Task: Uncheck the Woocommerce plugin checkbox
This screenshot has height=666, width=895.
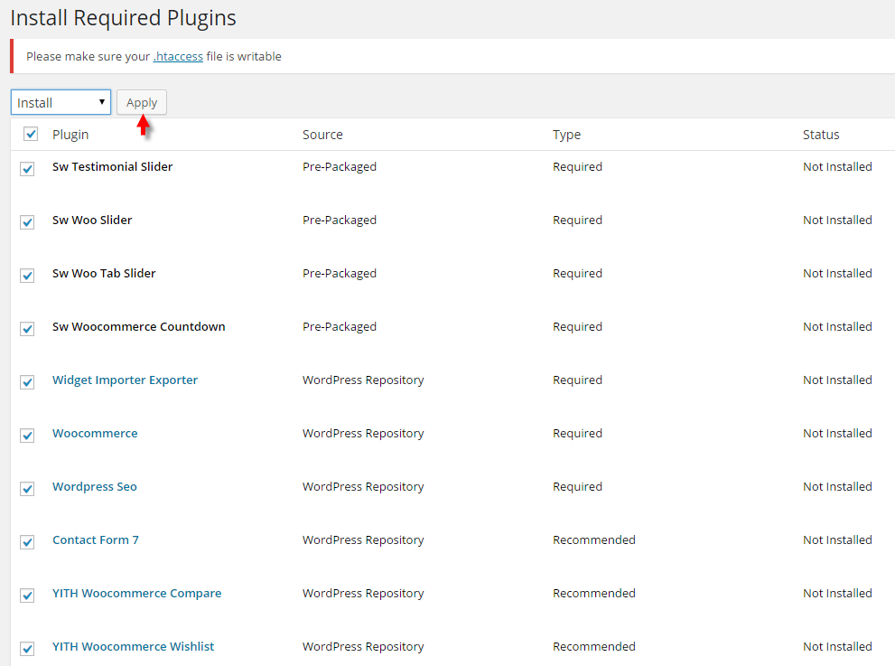Action: coord(27,436)
